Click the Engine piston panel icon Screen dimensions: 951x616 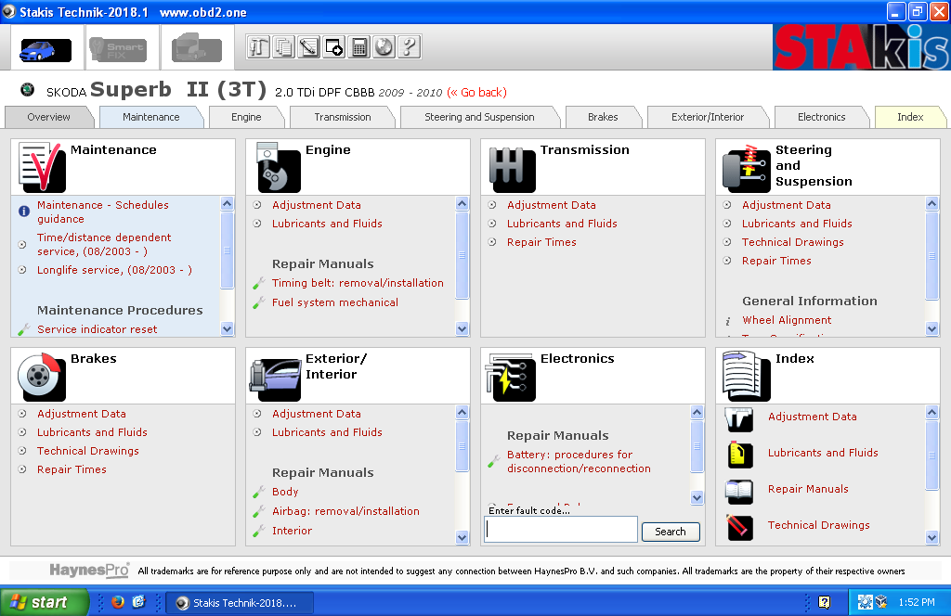278,167
